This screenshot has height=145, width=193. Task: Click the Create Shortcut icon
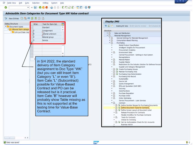(x=81, y=8)
